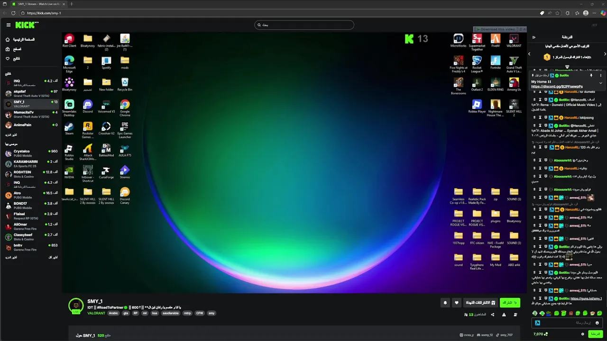Collapse the pinned message chevron
Image resolution: width=607 pixels, height=341 pixels.
(x=600, y=83)
